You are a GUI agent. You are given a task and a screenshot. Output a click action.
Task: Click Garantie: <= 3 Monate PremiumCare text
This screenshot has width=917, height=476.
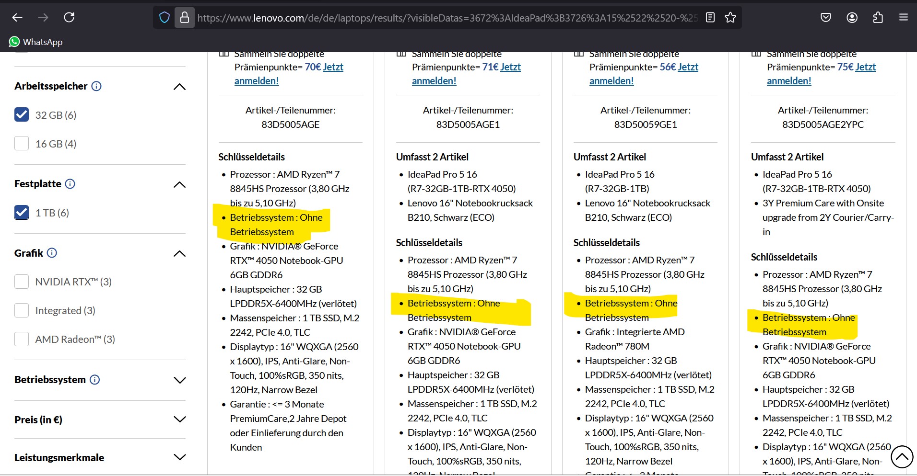(288, 426)
